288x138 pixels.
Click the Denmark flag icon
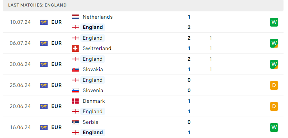[75, 101]
